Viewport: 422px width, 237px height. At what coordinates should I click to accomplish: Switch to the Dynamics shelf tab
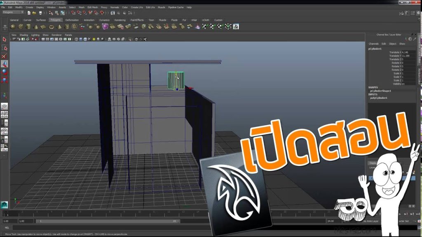click(104, 20)
